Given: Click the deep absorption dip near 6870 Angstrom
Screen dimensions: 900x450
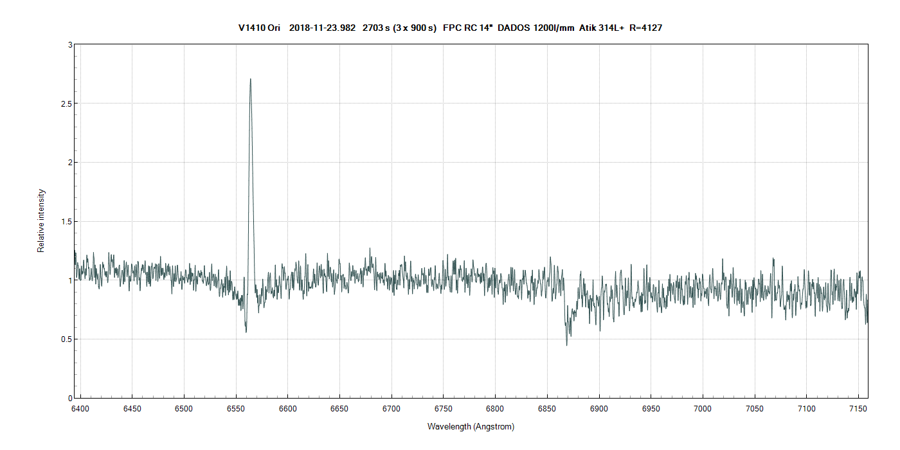Looking at the screenshot, I should pyautogui.click(x=566, y=344).
